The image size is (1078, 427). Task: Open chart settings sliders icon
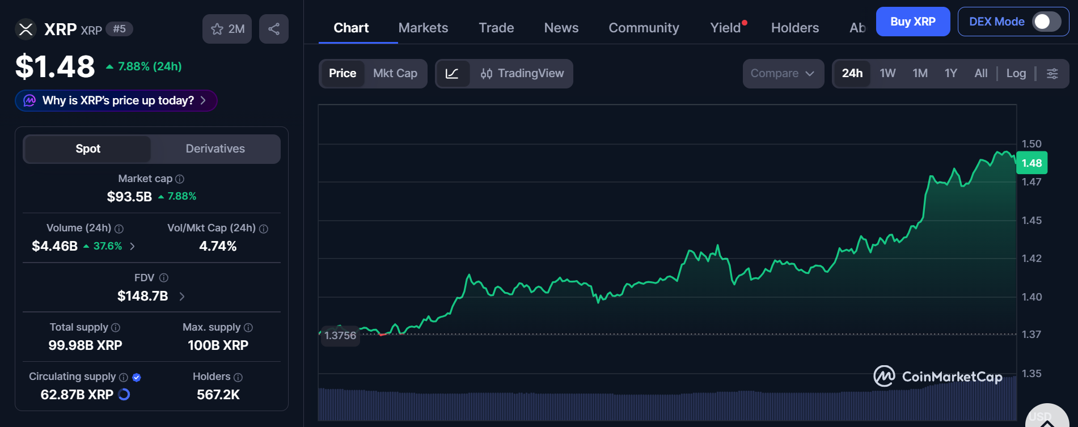tap(1052, 74)
